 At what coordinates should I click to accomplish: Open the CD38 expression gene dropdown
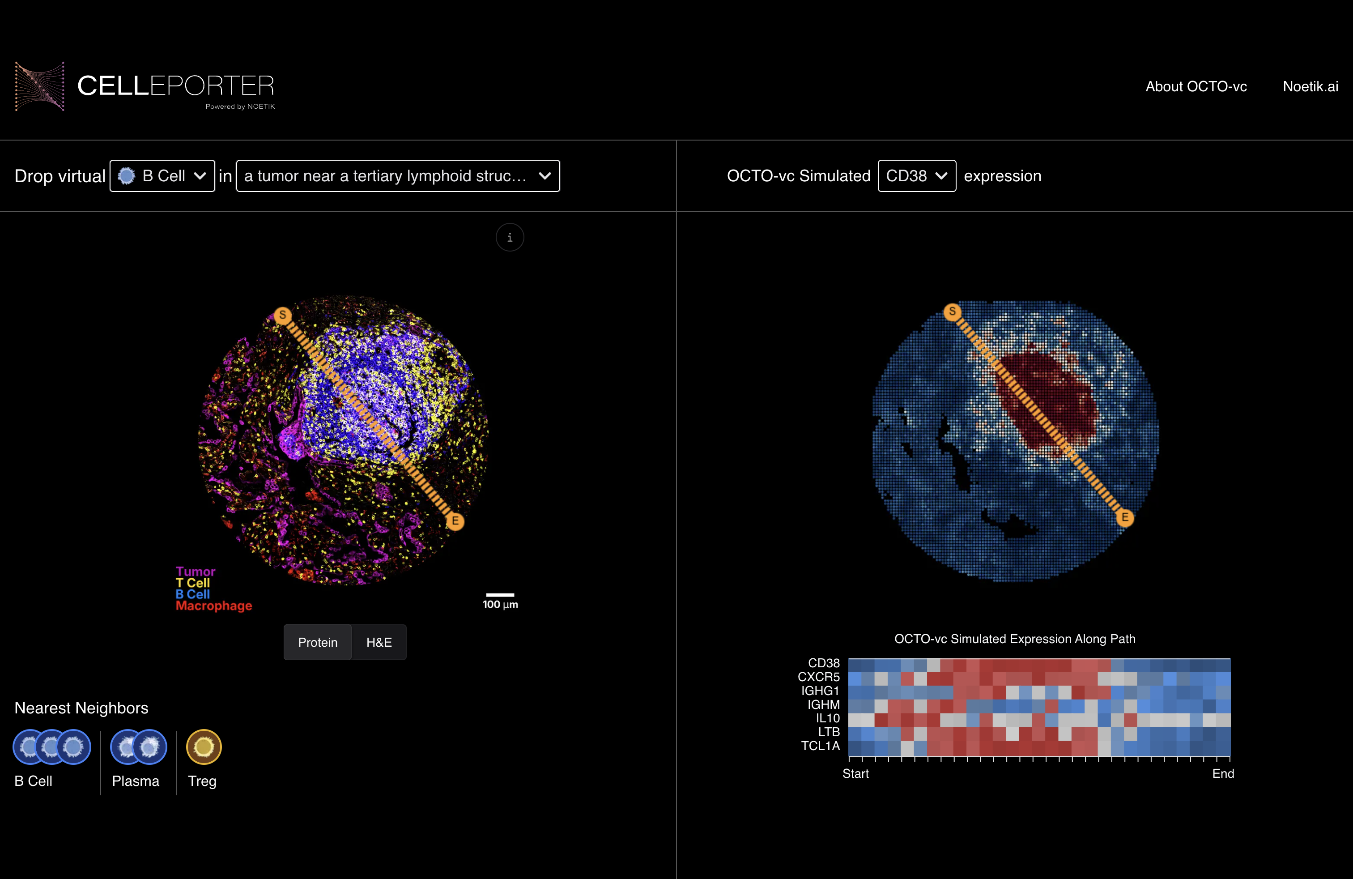[916, 176]
